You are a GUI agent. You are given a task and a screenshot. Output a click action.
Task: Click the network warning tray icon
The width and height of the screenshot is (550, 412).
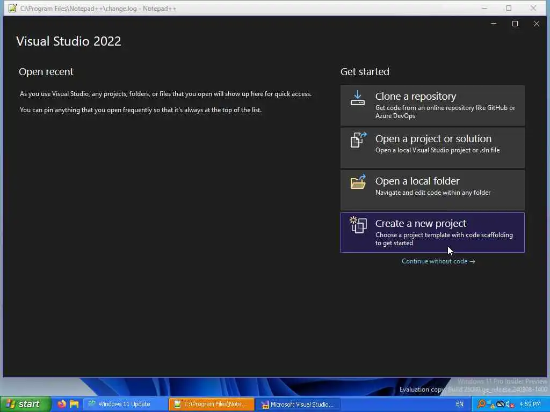[x=491, y=404]
